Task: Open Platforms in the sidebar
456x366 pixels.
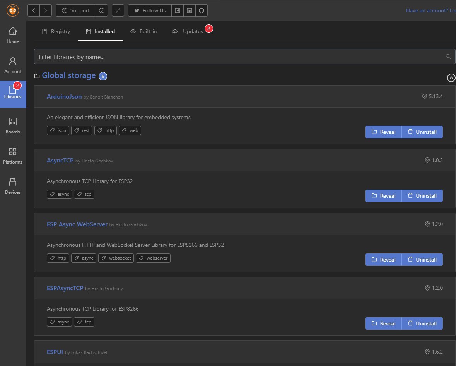Action: [x=13, y=156]
